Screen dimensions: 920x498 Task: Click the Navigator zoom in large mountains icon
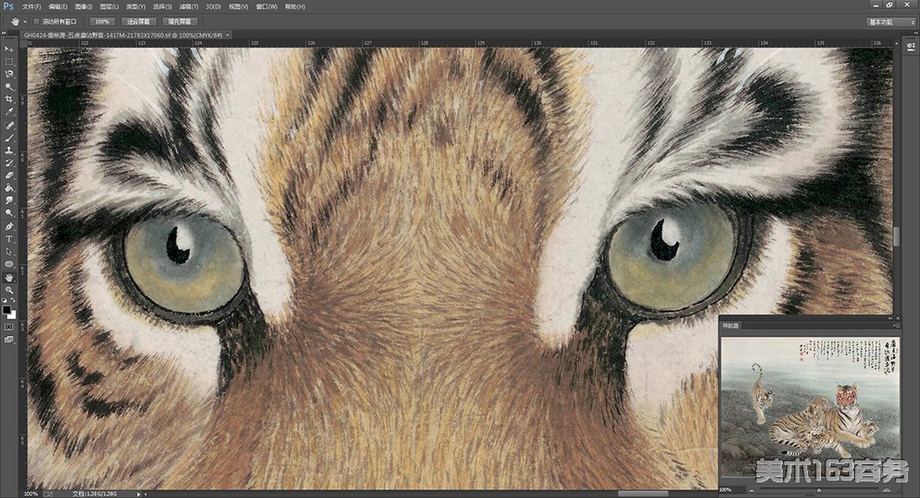tap(886, 489)
